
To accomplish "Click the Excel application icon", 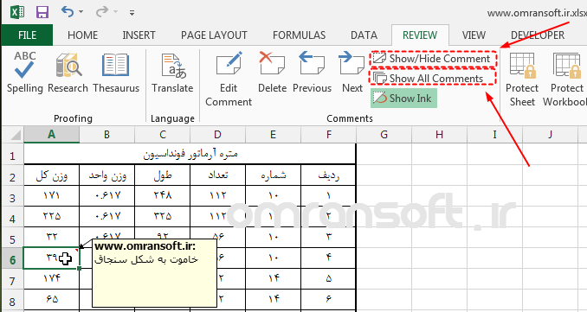I will coord(16,12).
